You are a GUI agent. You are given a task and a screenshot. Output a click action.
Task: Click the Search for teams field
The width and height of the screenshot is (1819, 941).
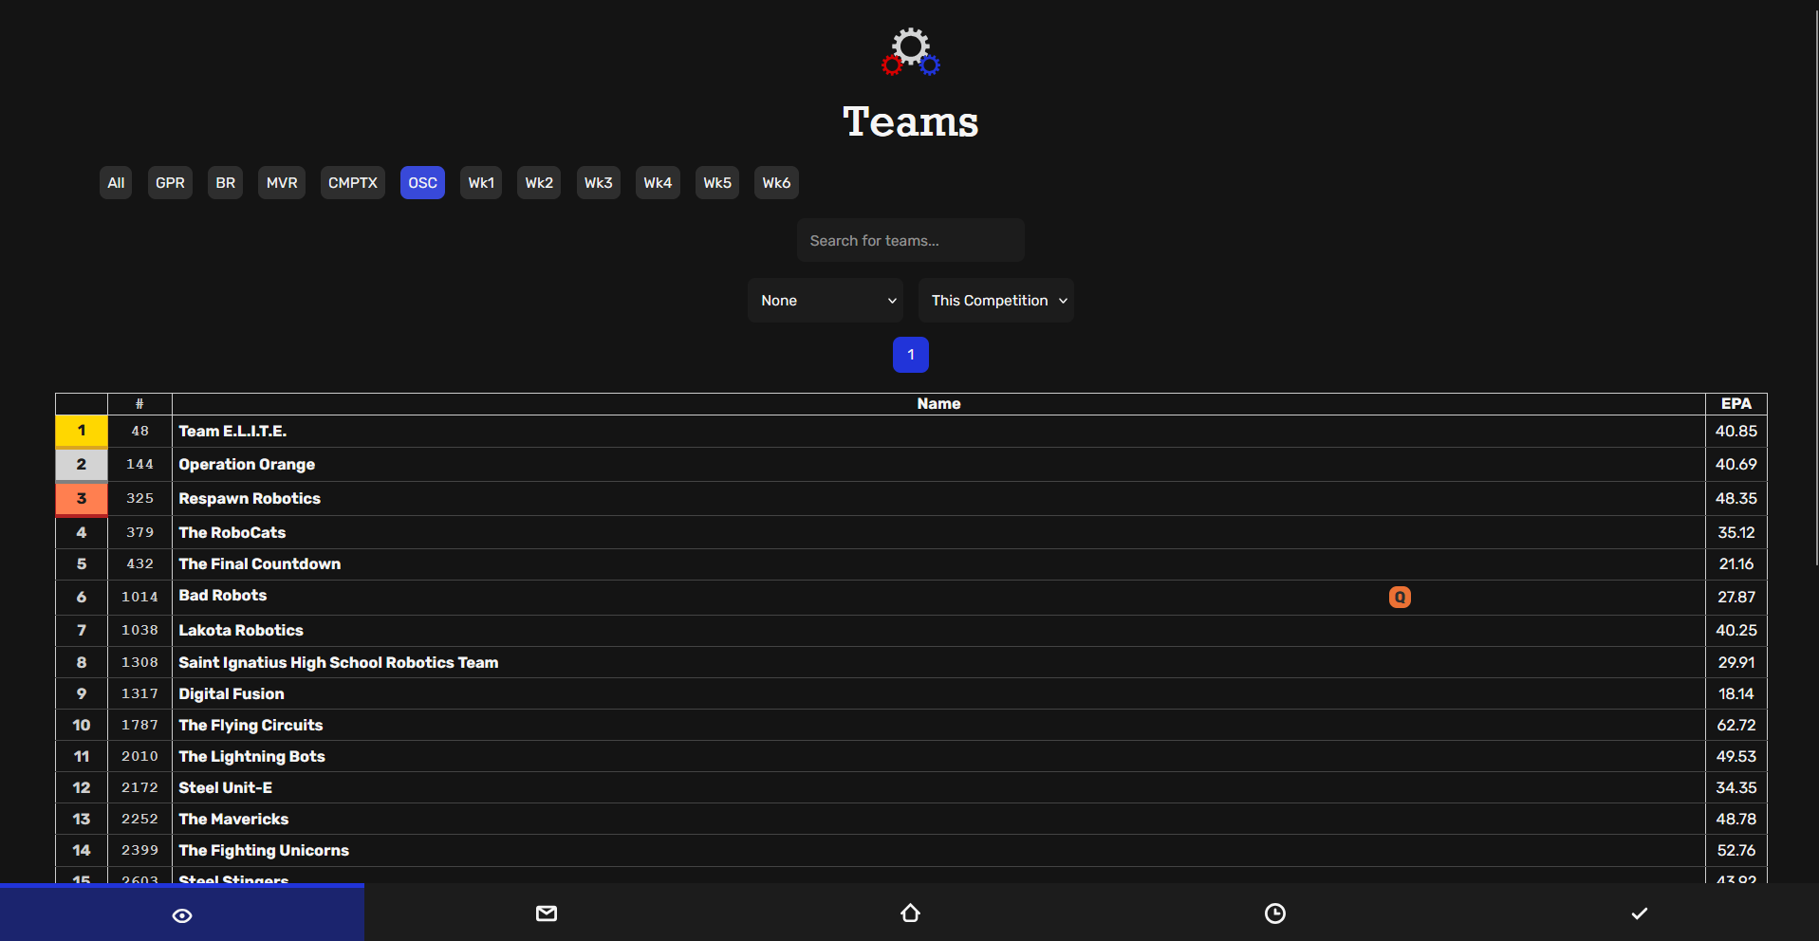point(910,241)
